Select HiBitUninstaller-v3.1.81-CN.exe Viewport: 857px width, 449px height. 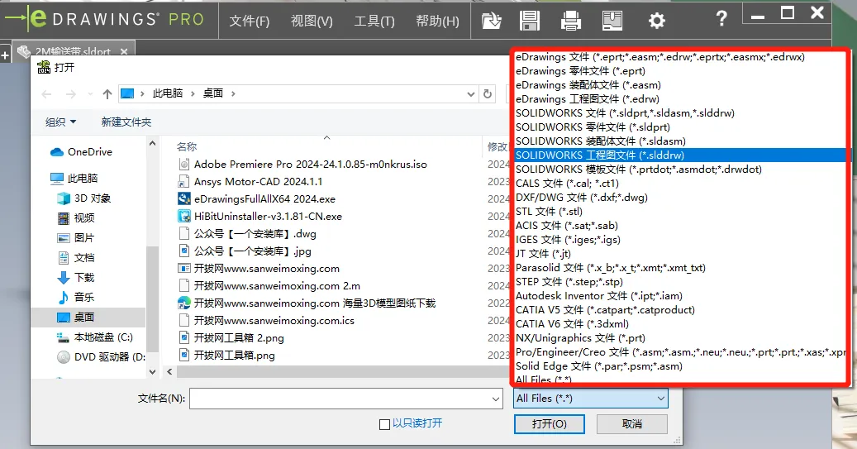click(260, 217)
